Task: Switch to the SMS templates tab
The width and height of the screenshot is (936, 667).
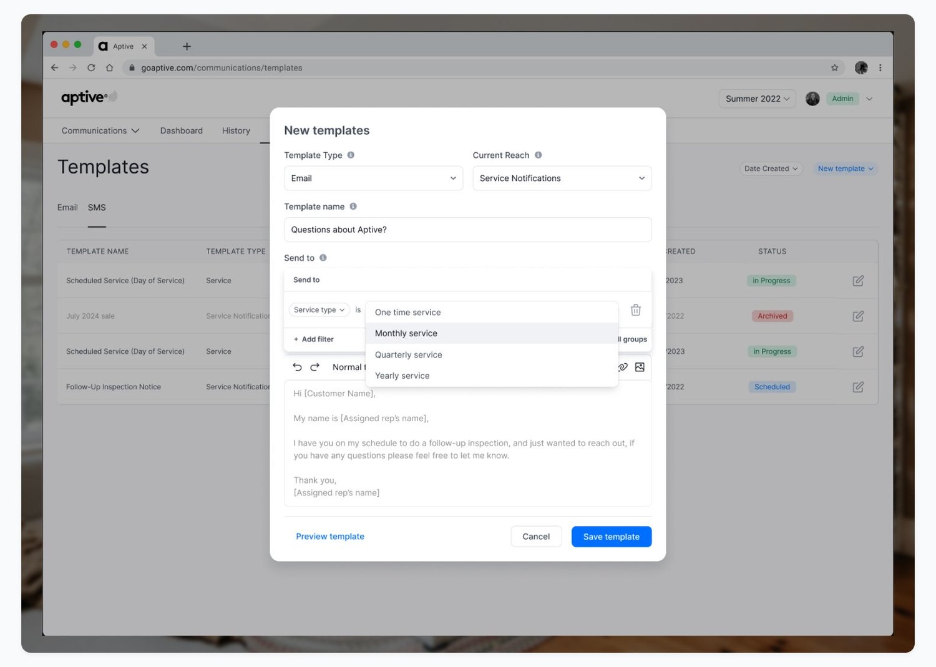Action: pos(97,207)
